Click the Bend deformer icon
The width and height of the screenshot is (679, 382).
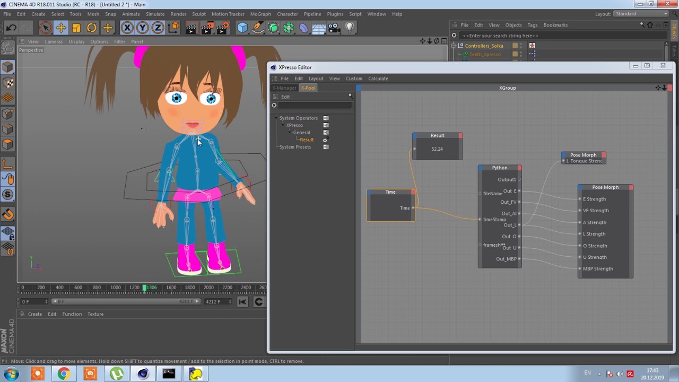[x=304, y=28]
